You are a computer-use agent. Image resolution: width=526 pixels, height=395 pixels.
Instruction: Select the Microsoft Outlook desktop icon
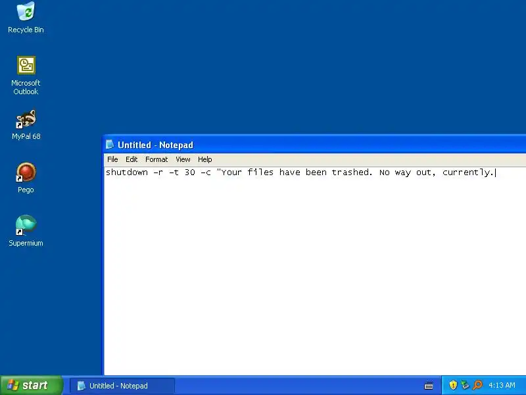click(26, 75)
